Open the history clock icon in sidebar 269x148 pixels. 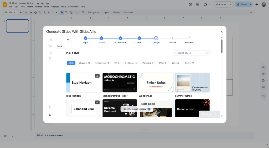(x=50, y=58)
